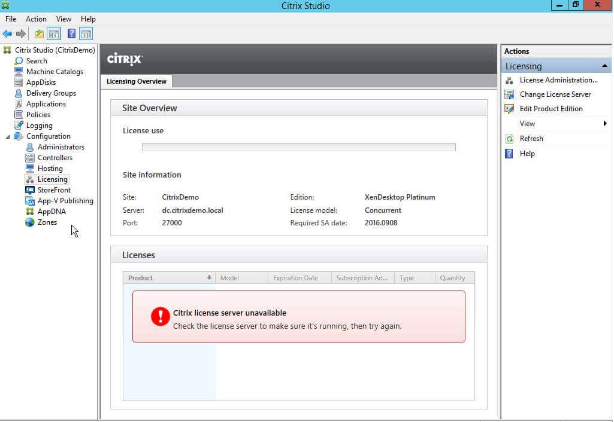The image size is (614, 422).
Task: Click the Concurrent license model value
Action: pyautogui.click(x=383, y=210)
